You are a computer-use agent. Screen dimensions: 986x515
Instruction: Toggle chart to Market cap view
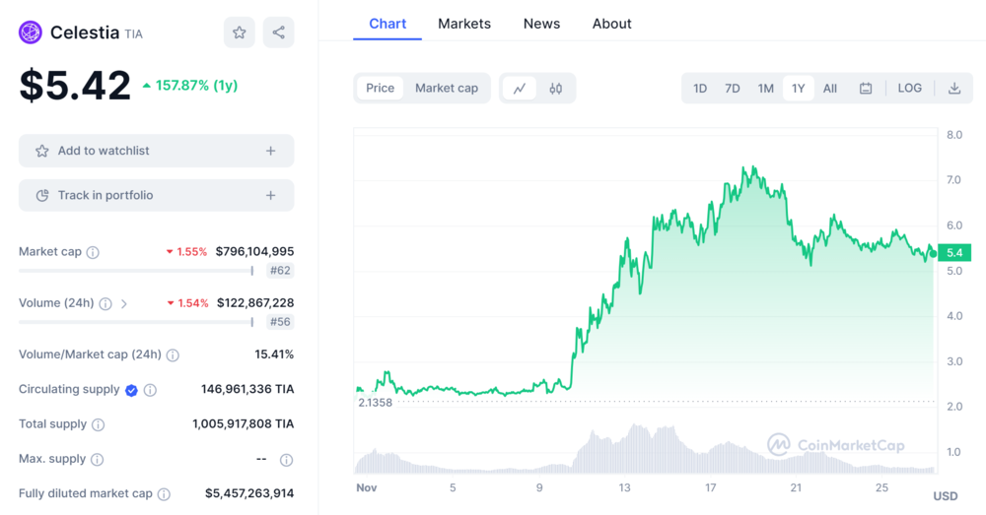point(446,89)
